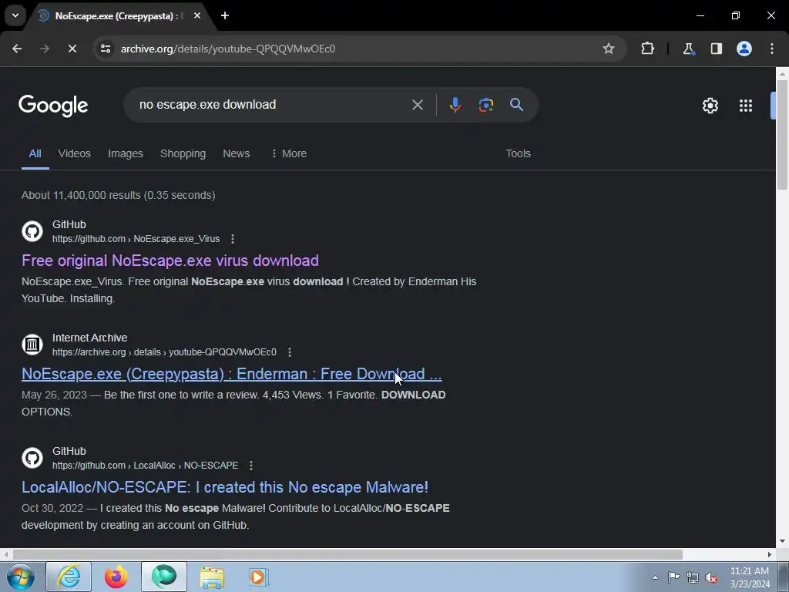Open Windows Media Player from taskbar
The height and width of the screenshot is (592, 789).
tap(259, 577)
